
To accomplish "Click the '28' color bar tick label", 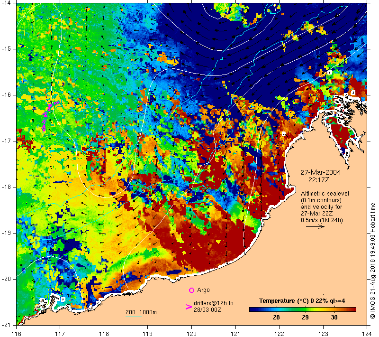I will coord(276,318).
